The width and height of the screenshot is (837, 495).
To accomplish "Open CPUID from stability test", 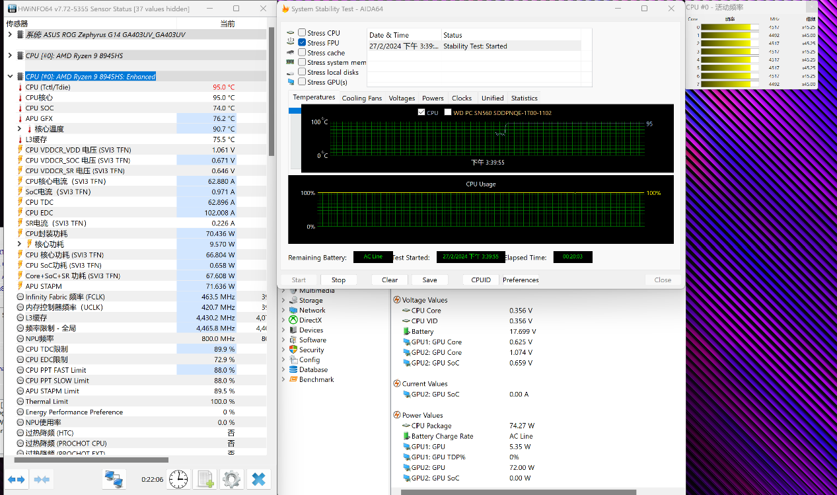I will tap(481, 280).
